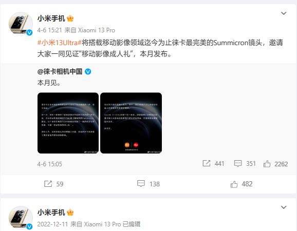Open second teaser image with Xiaomi Leica logos

coord(131,123)
